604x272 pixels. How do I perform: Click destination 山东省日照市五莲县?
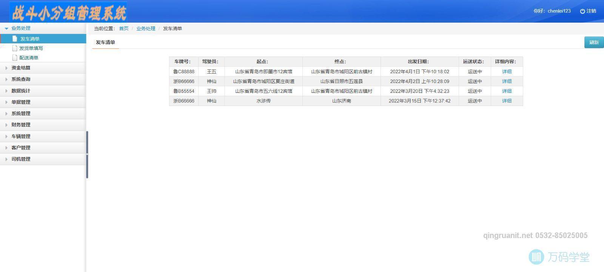(x=342, y=81)
